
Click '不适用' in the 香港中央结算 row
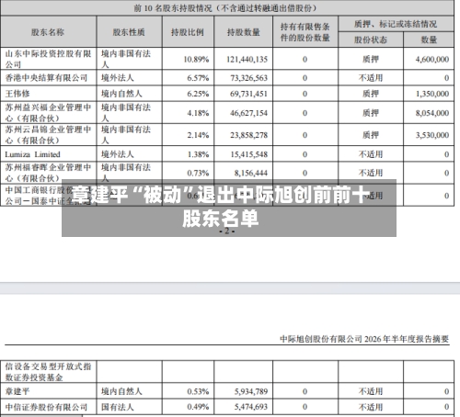click(x=371, y=78)
